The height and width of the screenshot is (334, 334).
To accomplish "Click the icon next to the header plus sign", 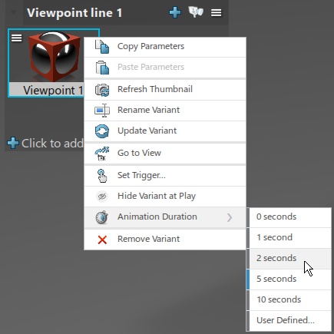I will tap(196, 12).
